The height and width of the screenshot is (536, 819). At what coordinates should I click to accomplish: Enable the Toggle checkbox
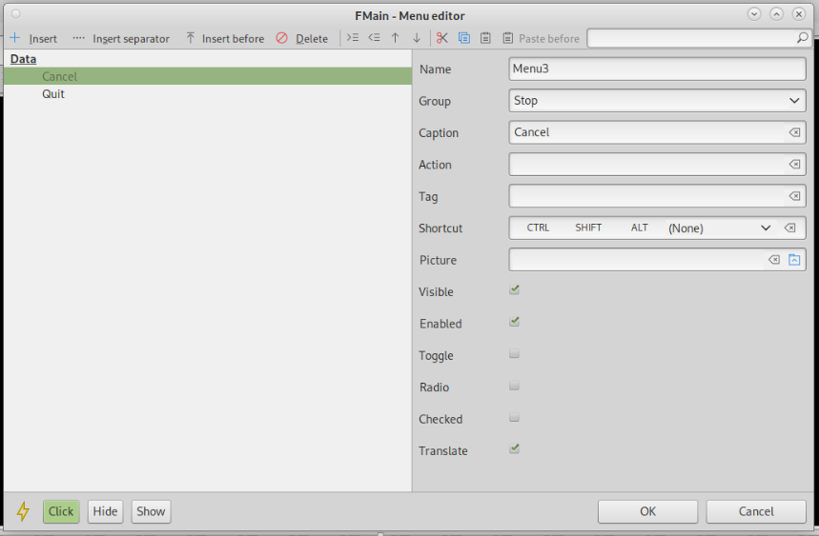tap(515, 354)
